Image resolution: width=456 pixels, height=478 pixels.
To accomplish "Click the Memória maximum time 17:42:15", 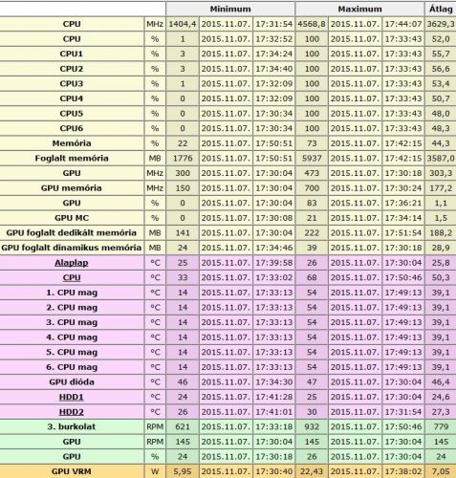I will pyautogui.click(x=403, y=143).
